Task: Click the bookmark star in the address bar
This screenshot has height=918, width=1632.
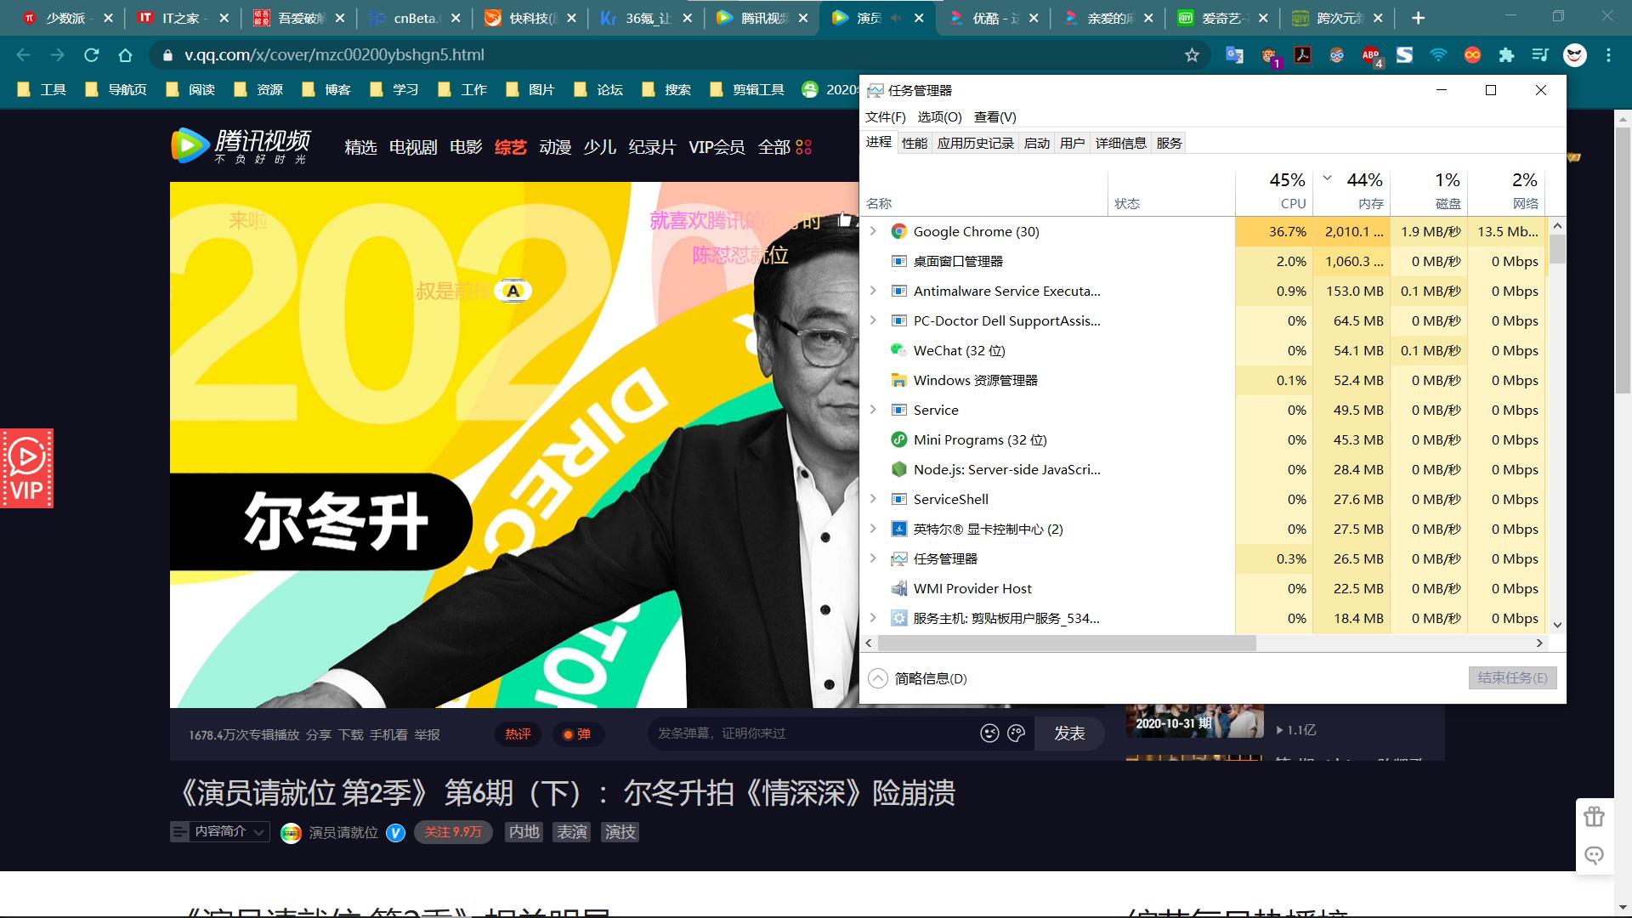Action: coord(1191,54)
